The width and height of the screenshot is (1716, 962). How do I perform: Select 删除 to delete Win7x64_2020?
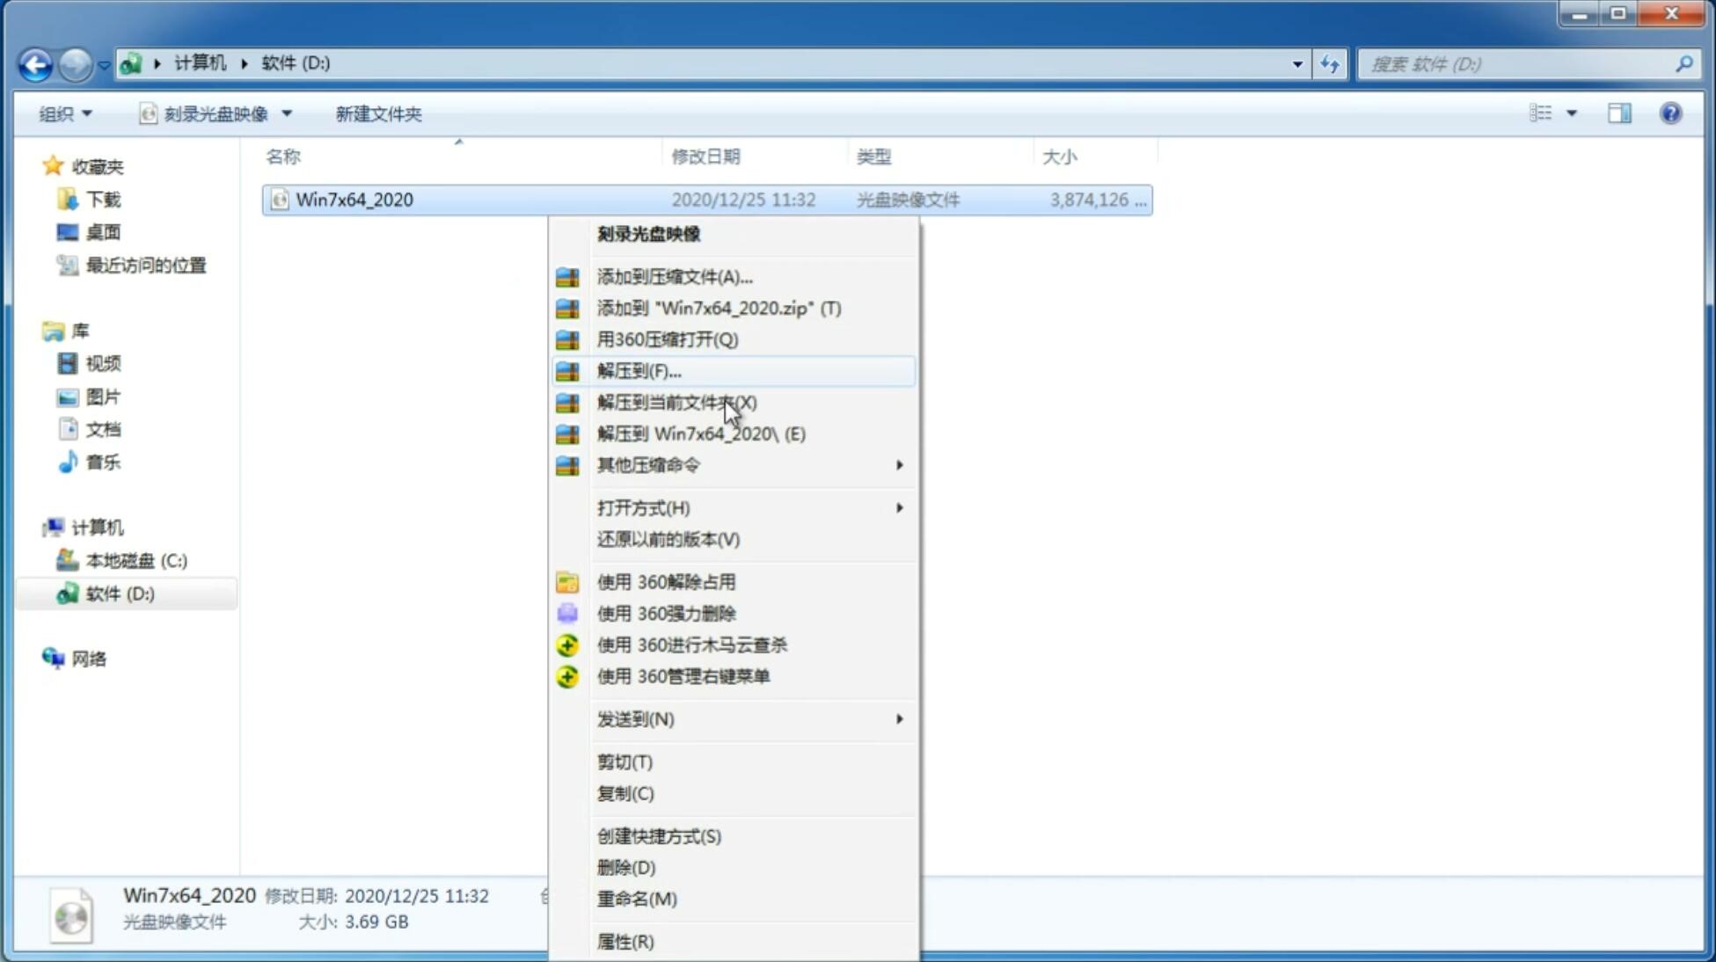tap(624, 866)
